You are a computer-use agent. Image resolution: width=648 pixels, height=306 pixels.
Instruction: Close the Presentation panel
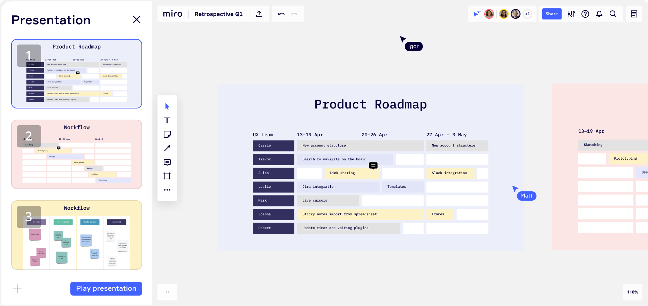(x=137, y=19)
